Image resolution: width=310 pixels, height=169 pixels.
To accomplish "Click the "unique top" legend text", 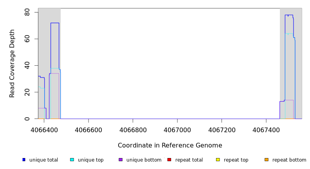I will tap(91, 160).
